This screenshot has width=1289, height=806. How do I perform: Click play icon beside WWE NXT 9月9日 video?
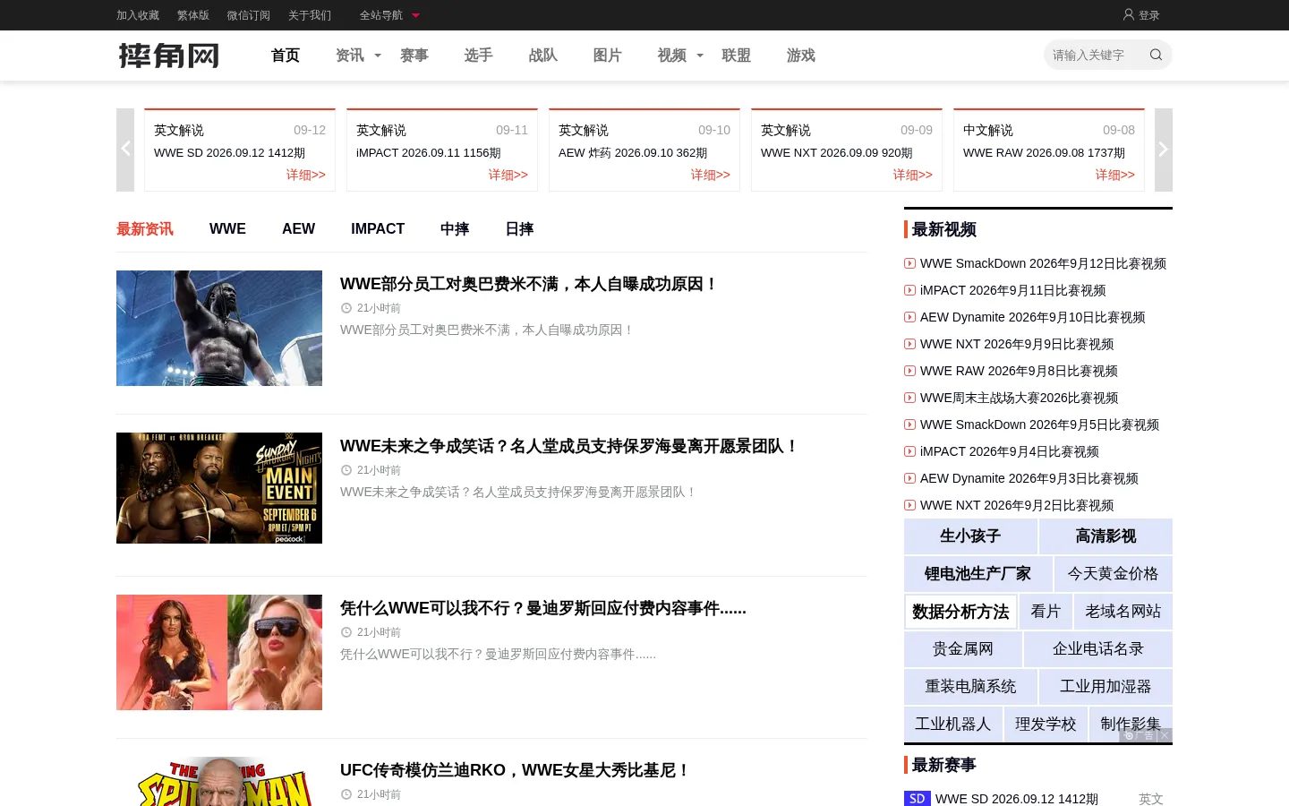point(909,344)
